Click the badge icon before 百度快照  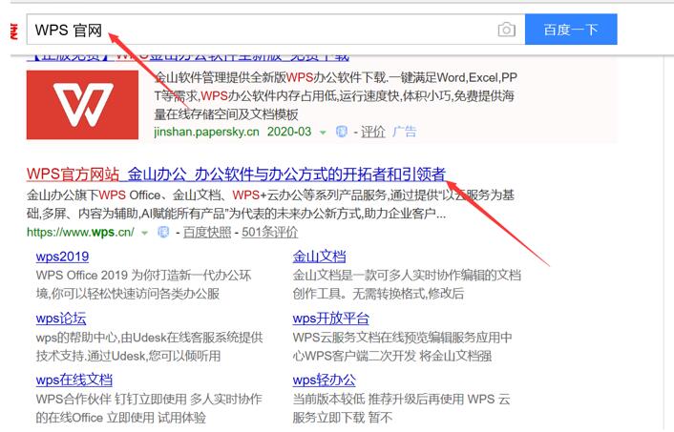pyautogui.click(x=163, y=232)
